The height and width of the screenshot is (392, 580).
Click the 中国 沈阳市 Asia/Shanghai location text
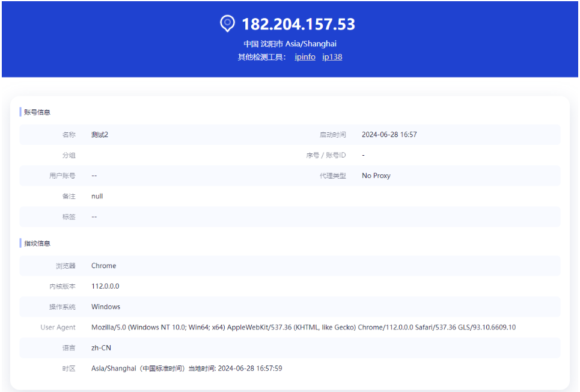[290, 44]
